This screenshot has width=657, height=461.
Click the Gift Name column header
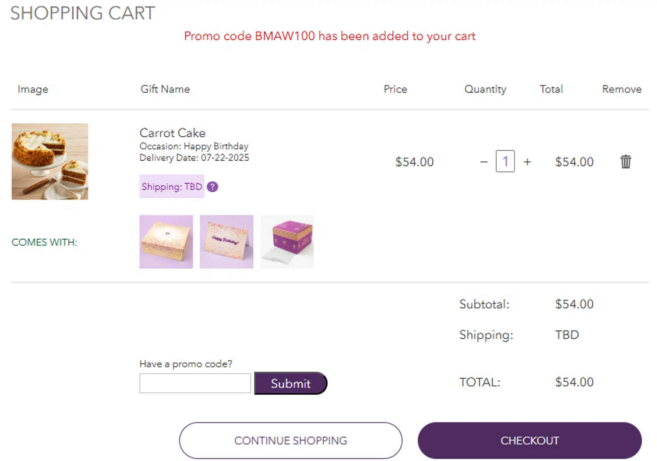tap(165, 89)
